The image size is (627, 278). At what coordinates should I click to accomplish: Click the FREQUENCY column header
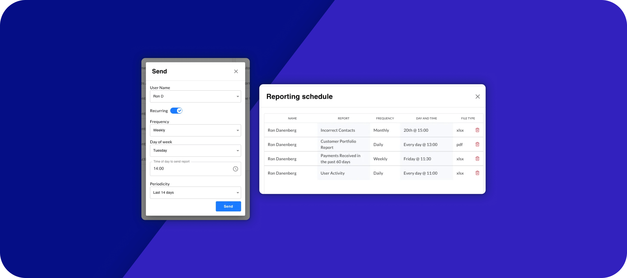tap(385, 118)
